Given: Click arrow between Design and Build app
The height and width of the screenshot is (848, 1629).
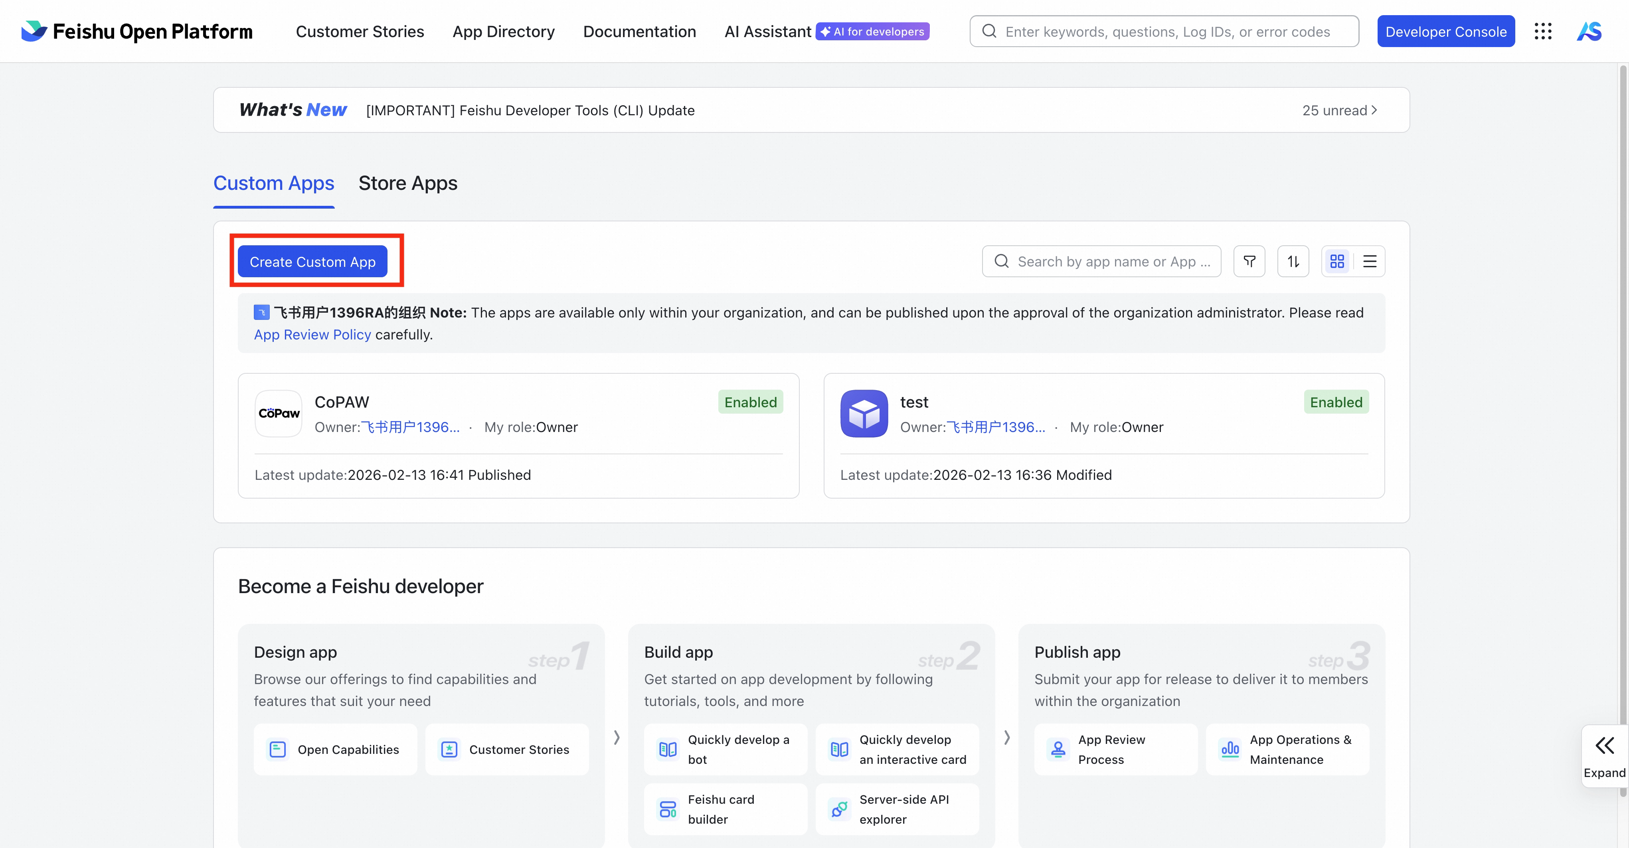Looking at the screenshot, I should [617, 737].
